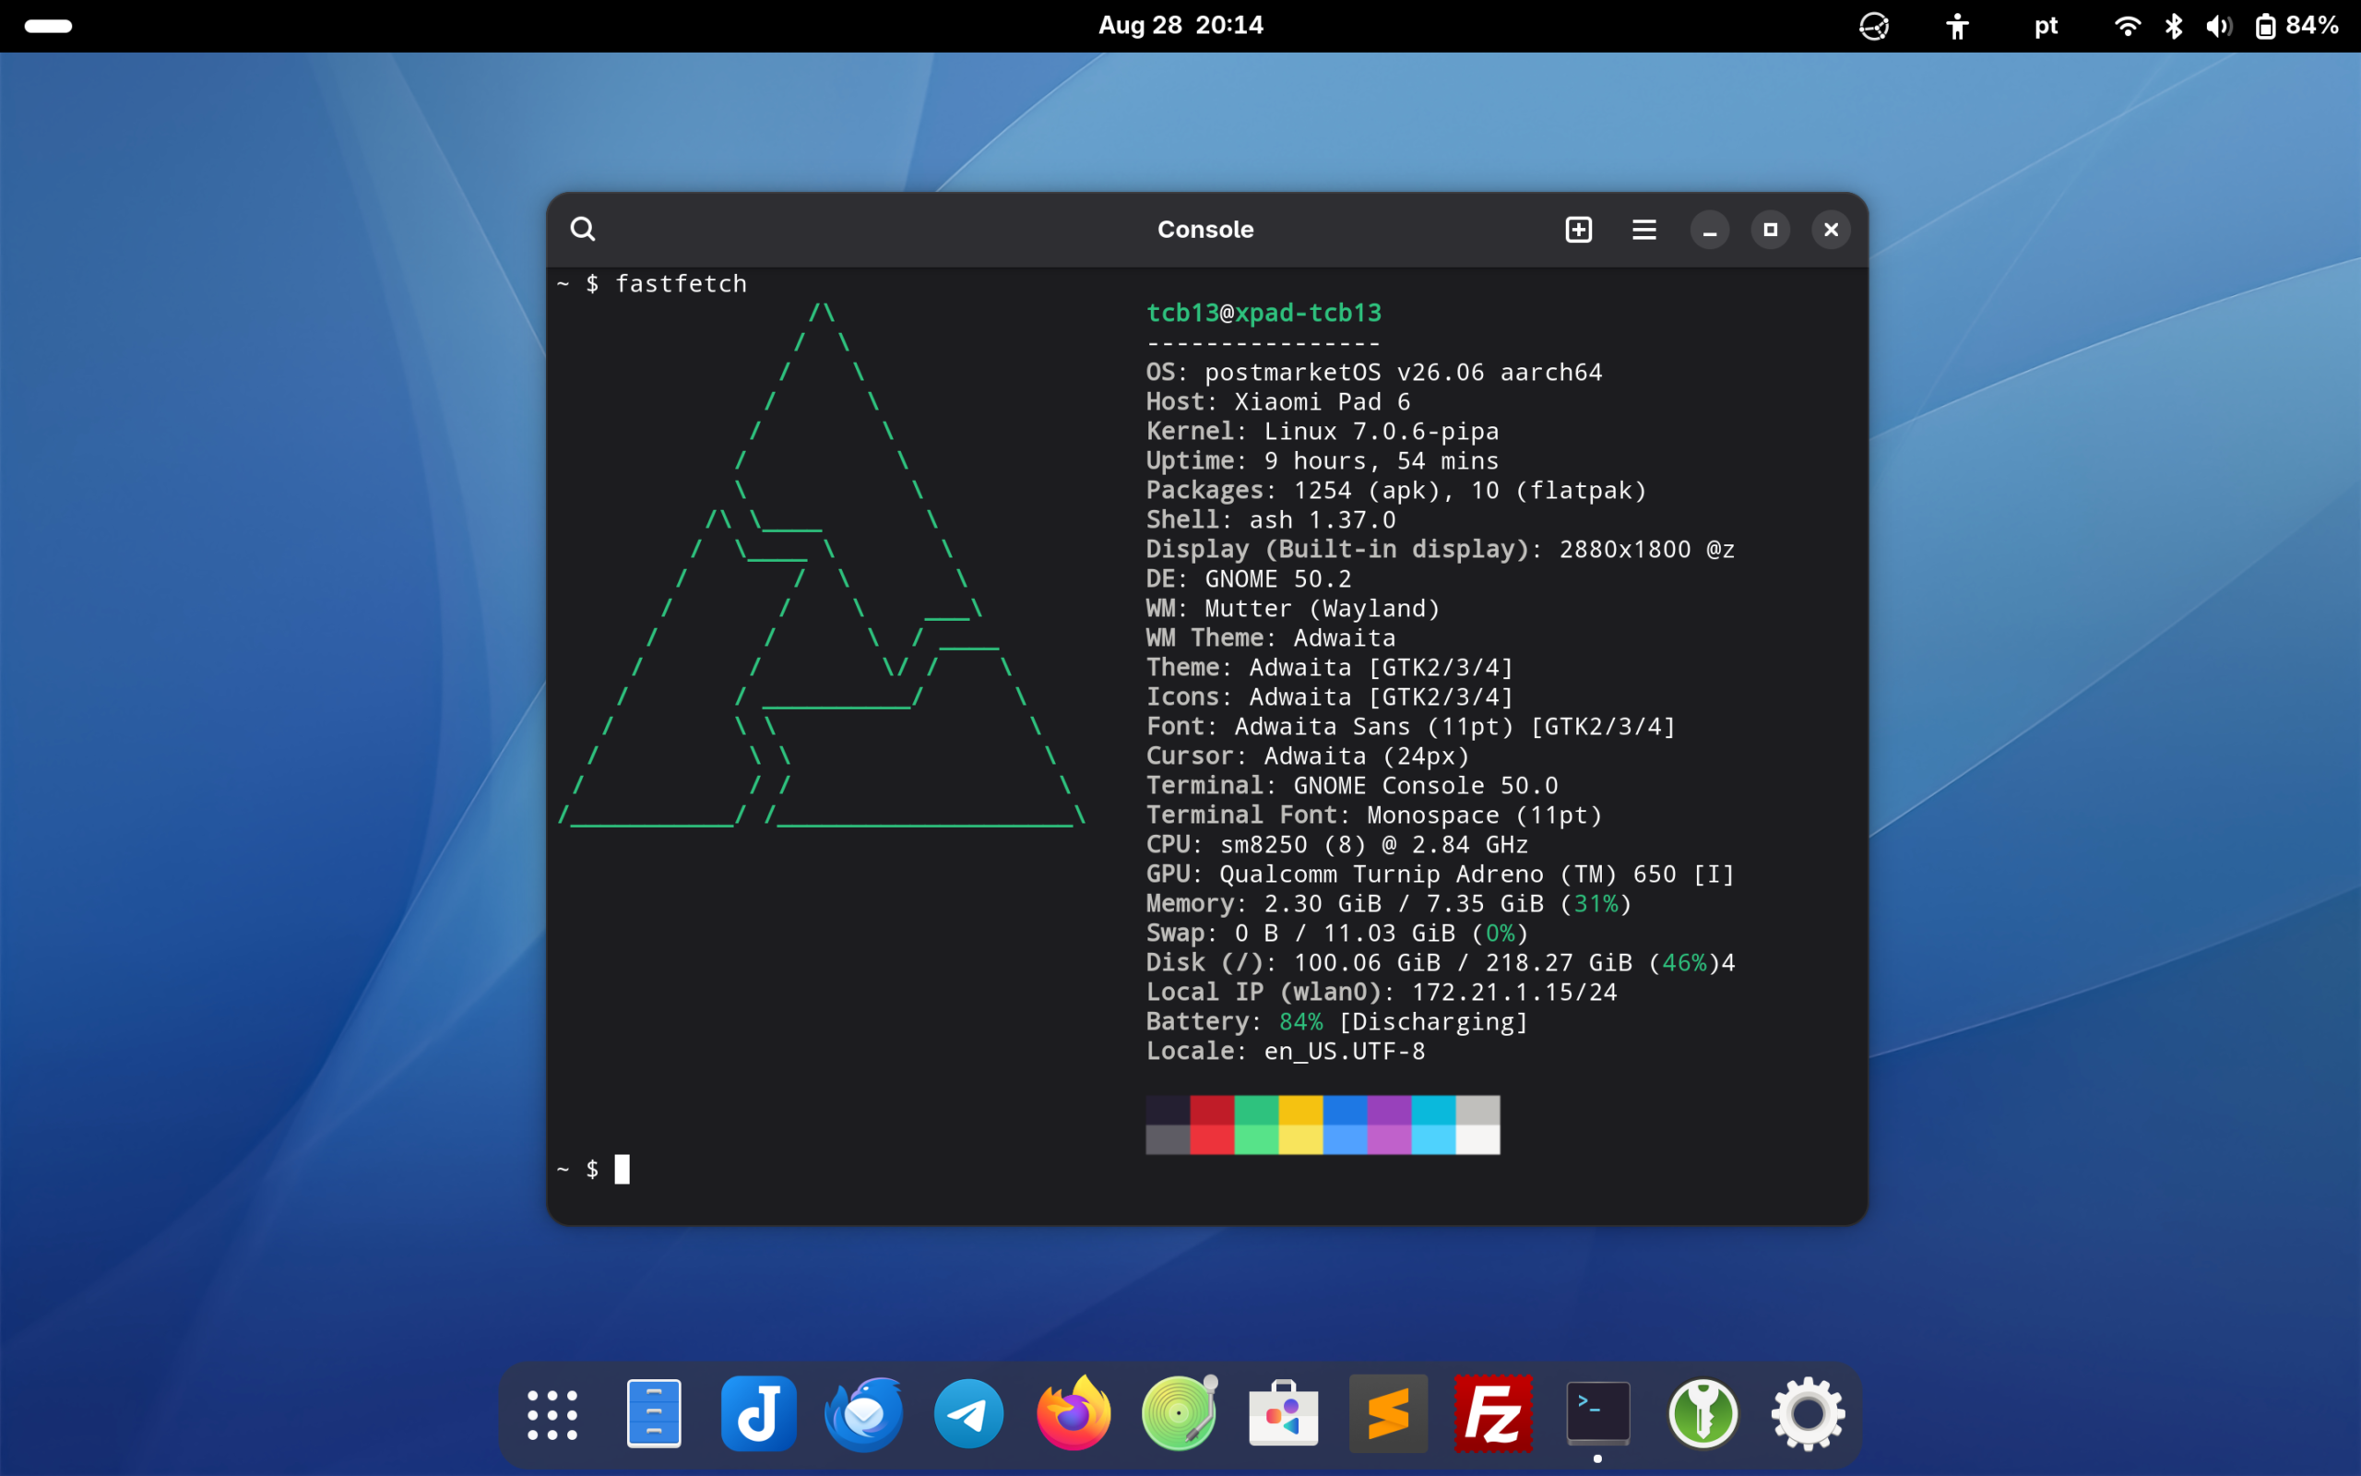Open the green key password manager
Image resolution: width=2361 pixels, height=1476 pixels.
pos(1703,1414)
